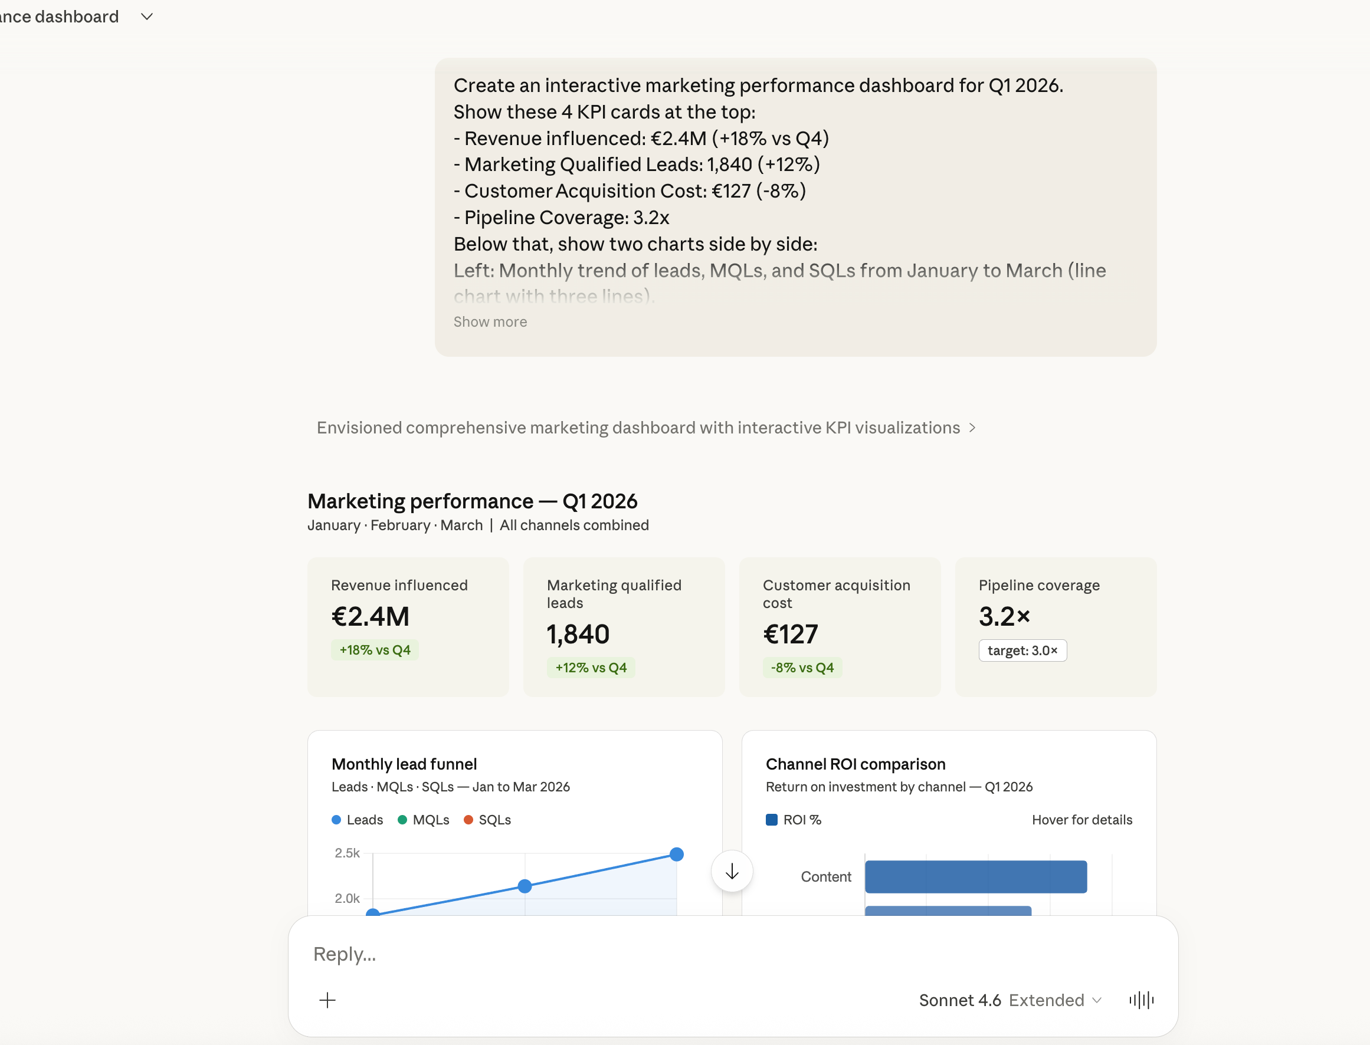This screenshot has width=1370, height=1045.
Task: Click the February data point on Leads line
Action: tap(525, 886)
